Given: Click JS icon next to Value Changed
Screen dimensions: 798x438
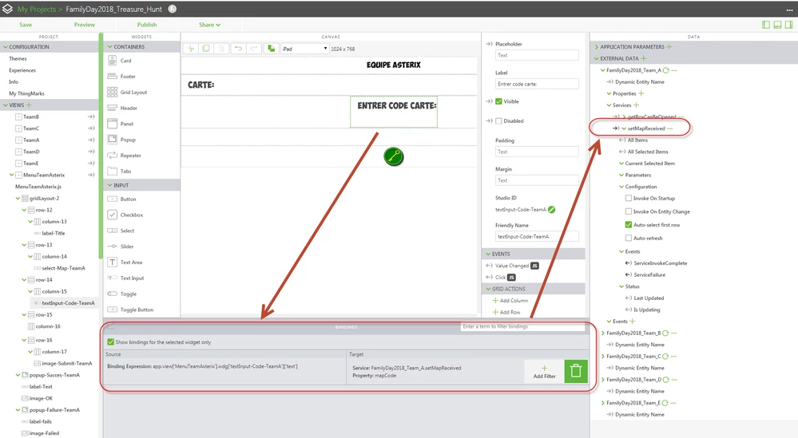Looking at the screenshot, I should [534, 266].
